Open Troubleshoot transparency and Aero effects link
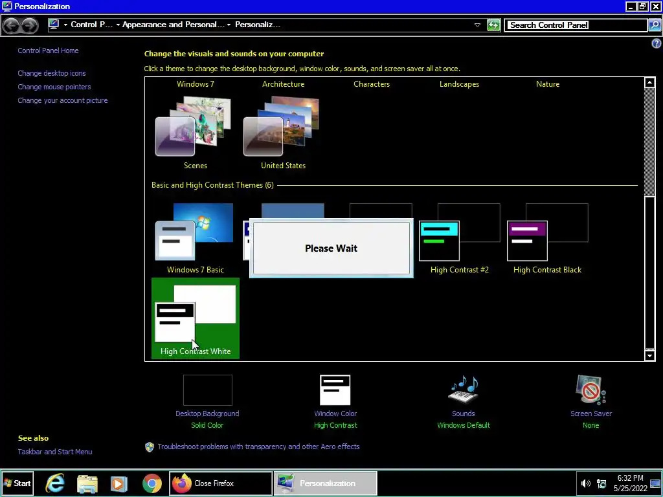The width and height of the screenshot is (663, 497). pos(258,447)
